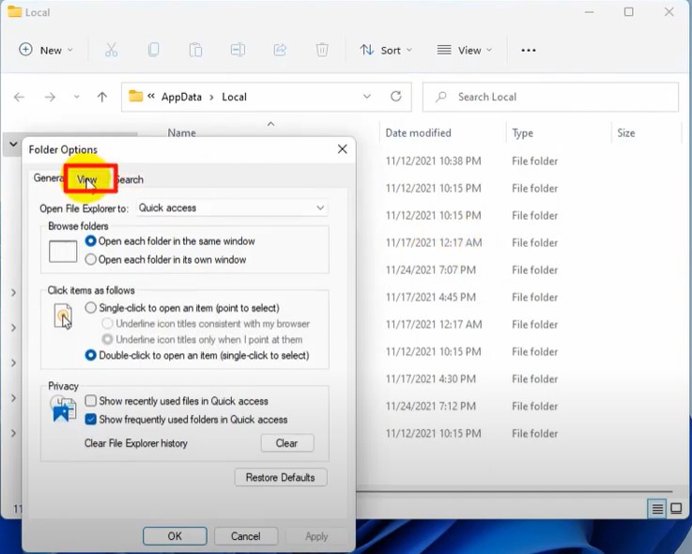Go back with the left arrow
The height and width of the screenshot is (554, 692).
(19, 97)
